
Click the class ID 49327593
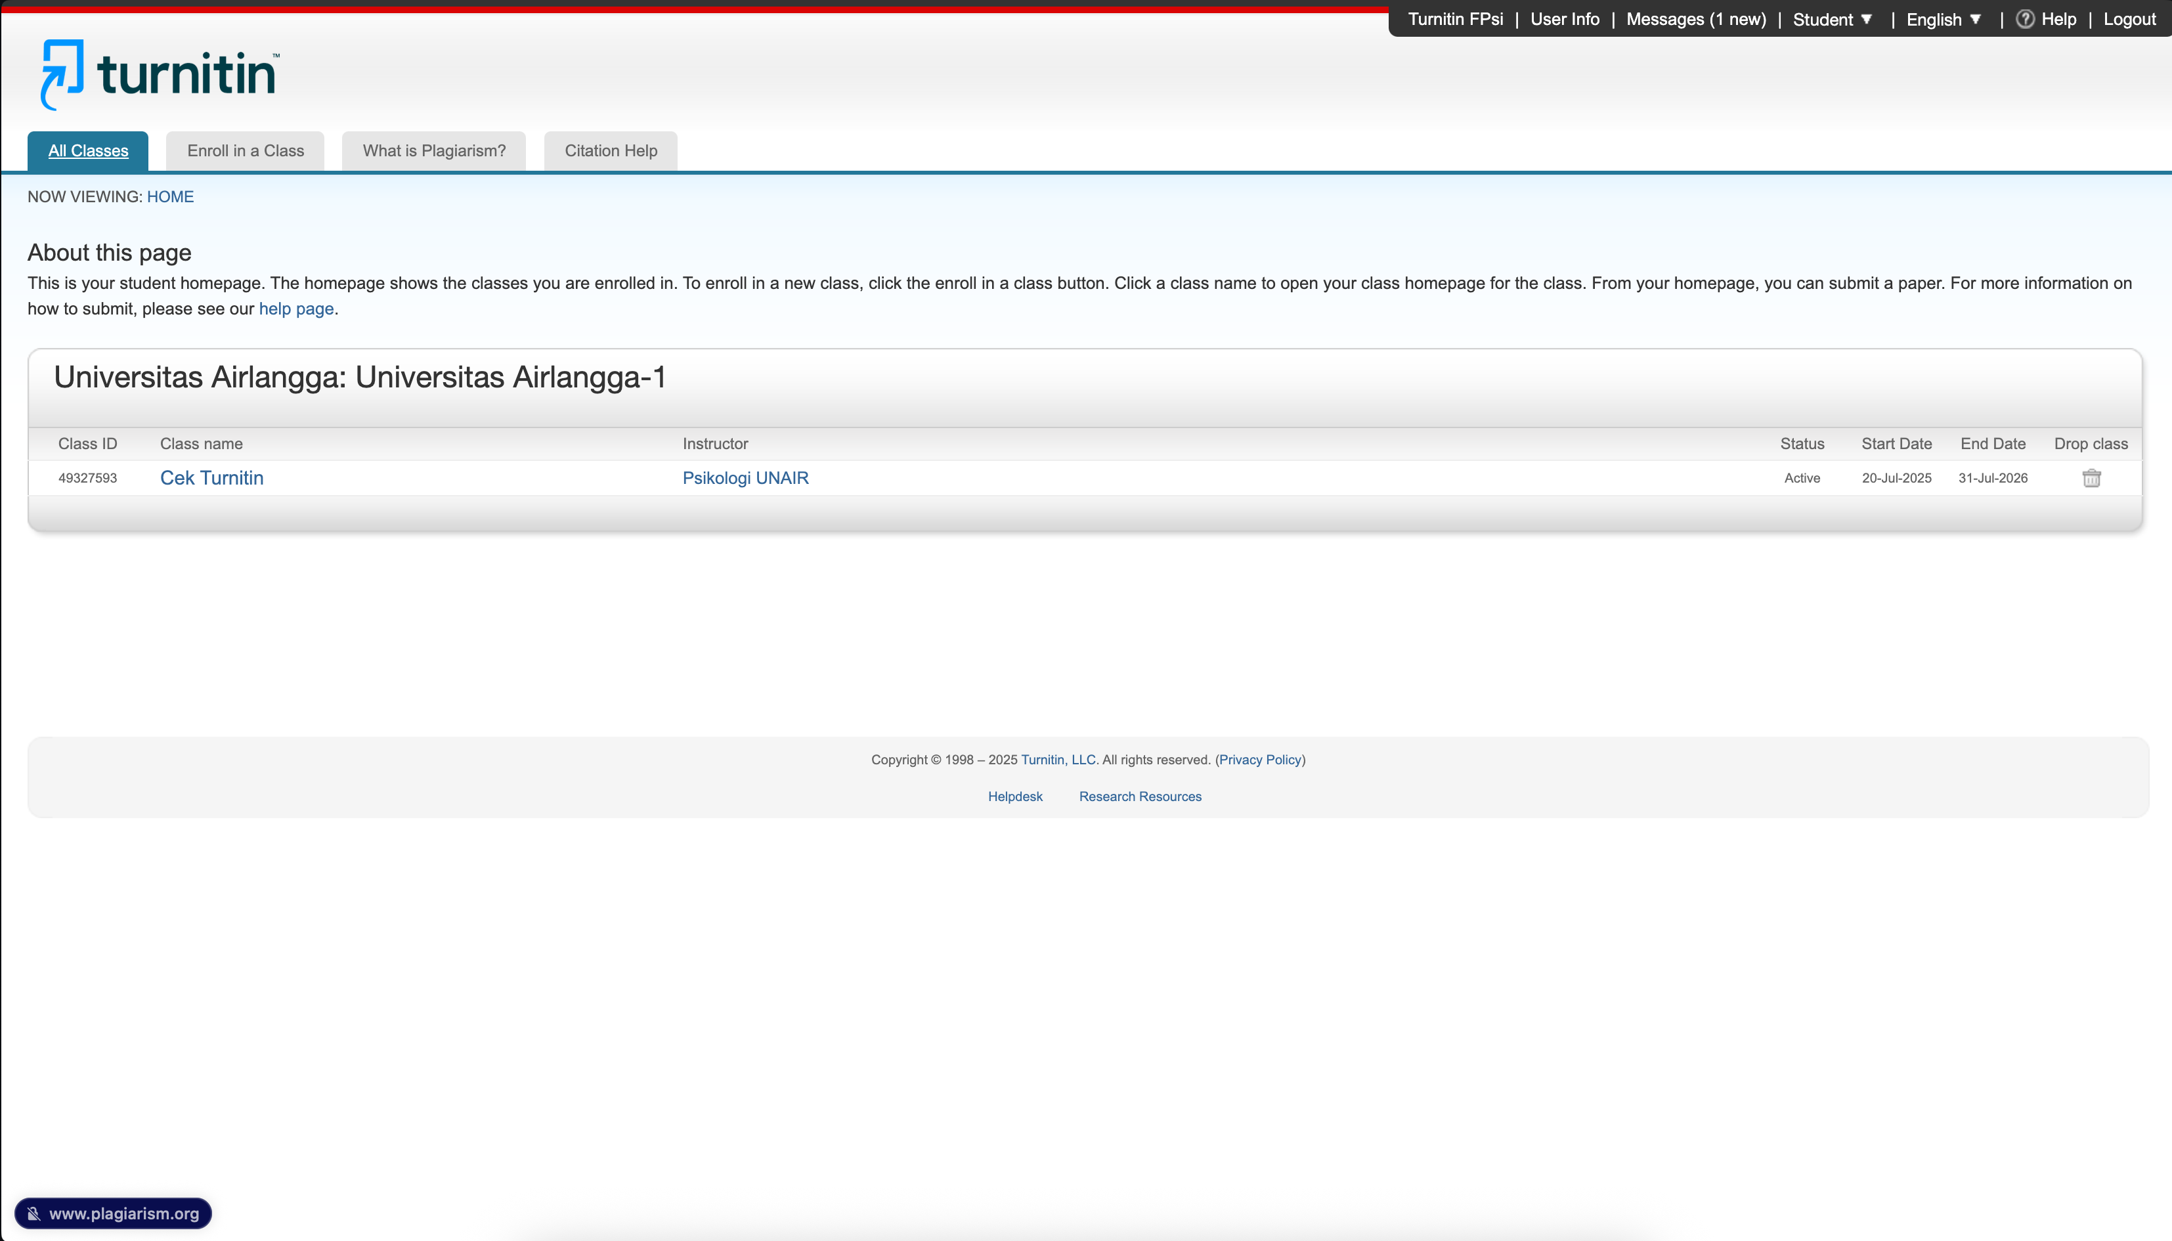click(x=88, y=478)
